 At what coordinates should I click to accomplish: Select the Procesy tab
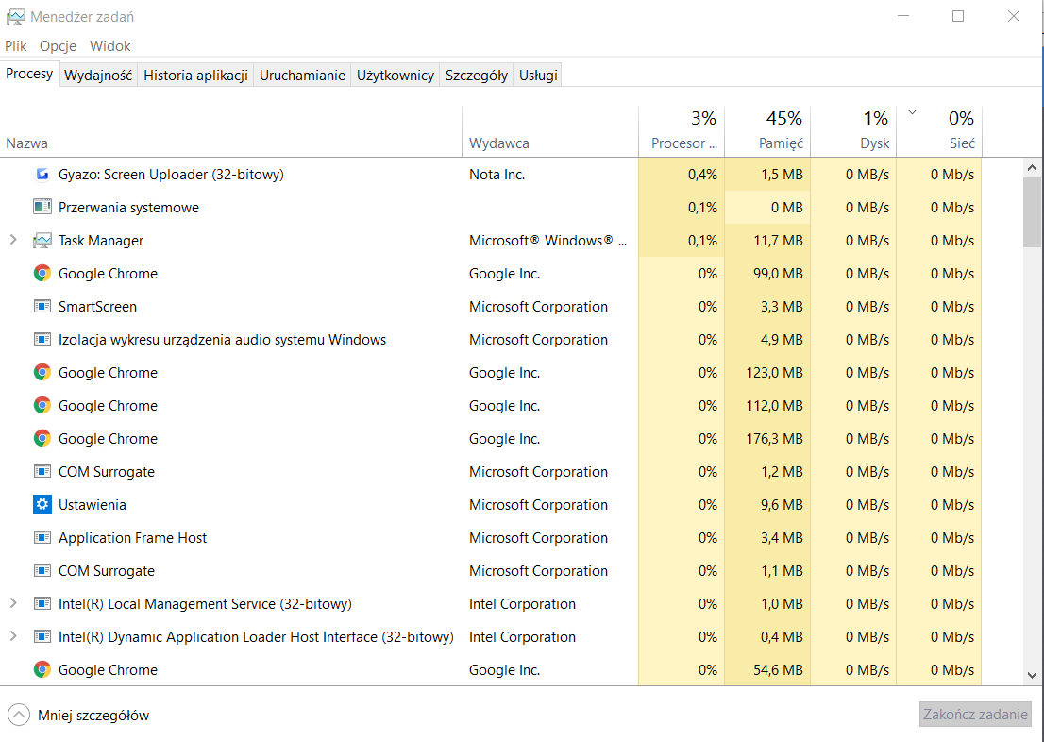click(x=29, y=74)
